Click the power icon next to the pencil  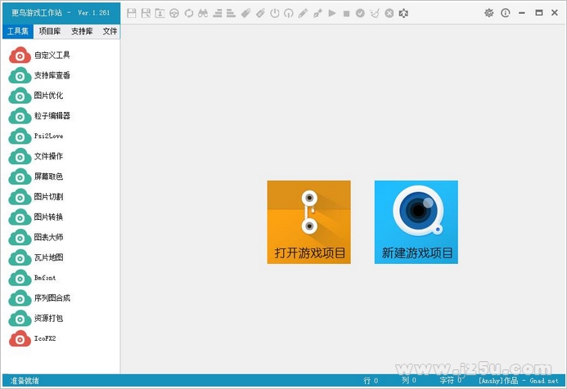click(289, 13)
